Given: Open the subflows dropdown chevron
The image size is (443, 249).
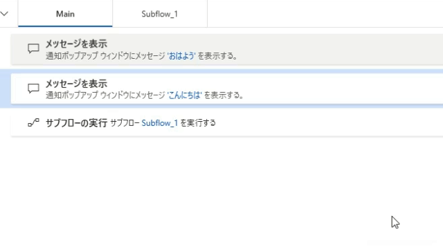Looking at the screenshot, I should pos(4,14).
